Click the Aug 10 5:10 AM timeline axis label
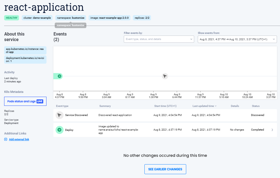This screenshot has height=178, width=280. click(224, 96)
